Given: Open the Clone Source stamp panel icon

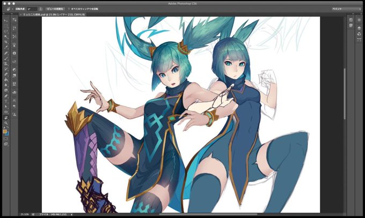Looking at the screenshot, I should (x=14, y=114).
